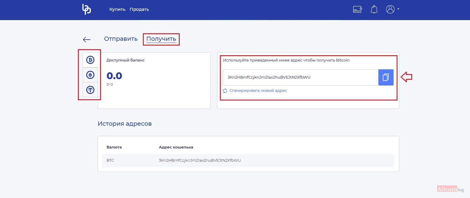
Task: Click the BTC currency cell in history
Action: [x=110, y=160]
